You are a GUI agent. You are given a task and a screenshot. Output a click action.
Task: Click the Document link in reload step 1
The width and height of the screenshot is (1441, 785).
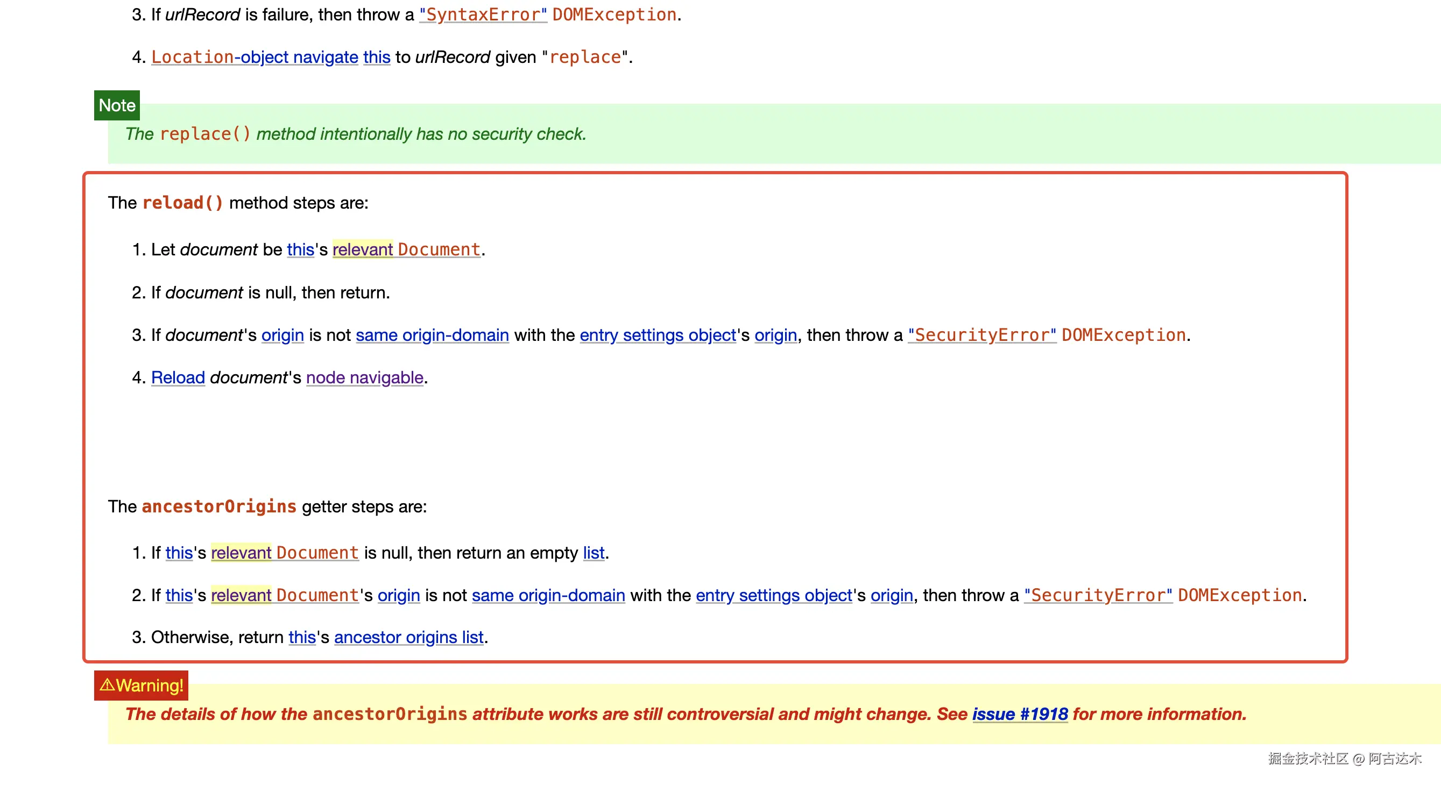click(439, 249)
